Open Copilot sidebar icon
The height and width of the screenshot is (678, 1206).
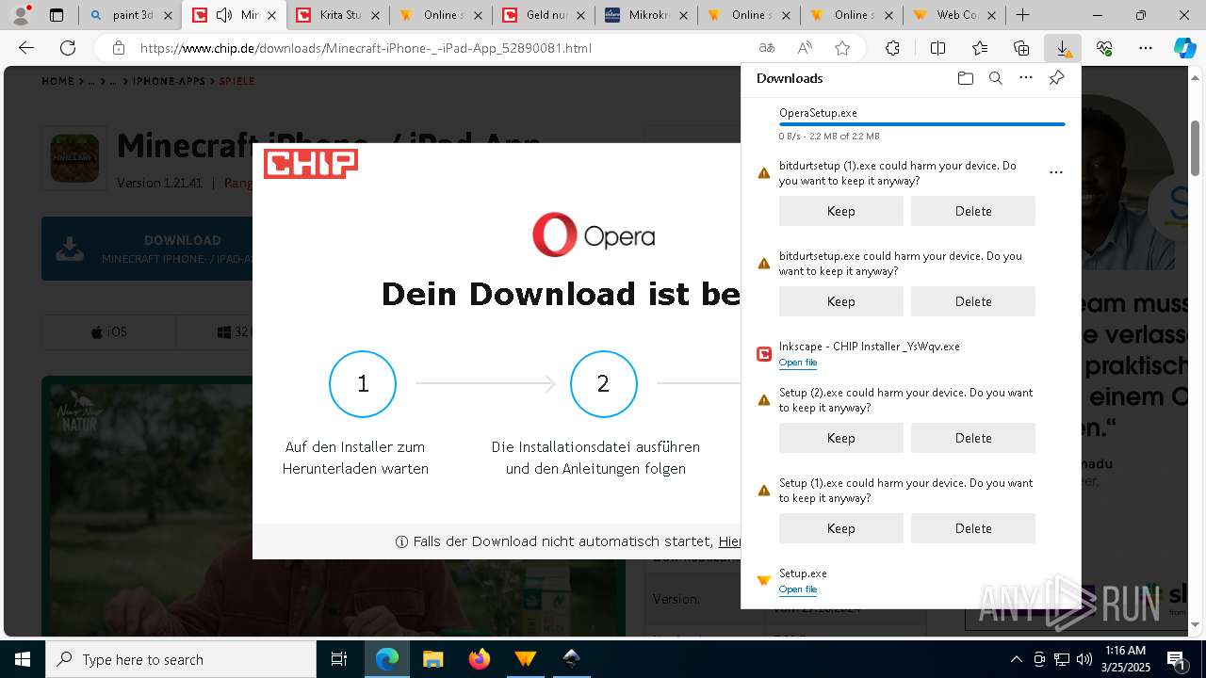1185,48
